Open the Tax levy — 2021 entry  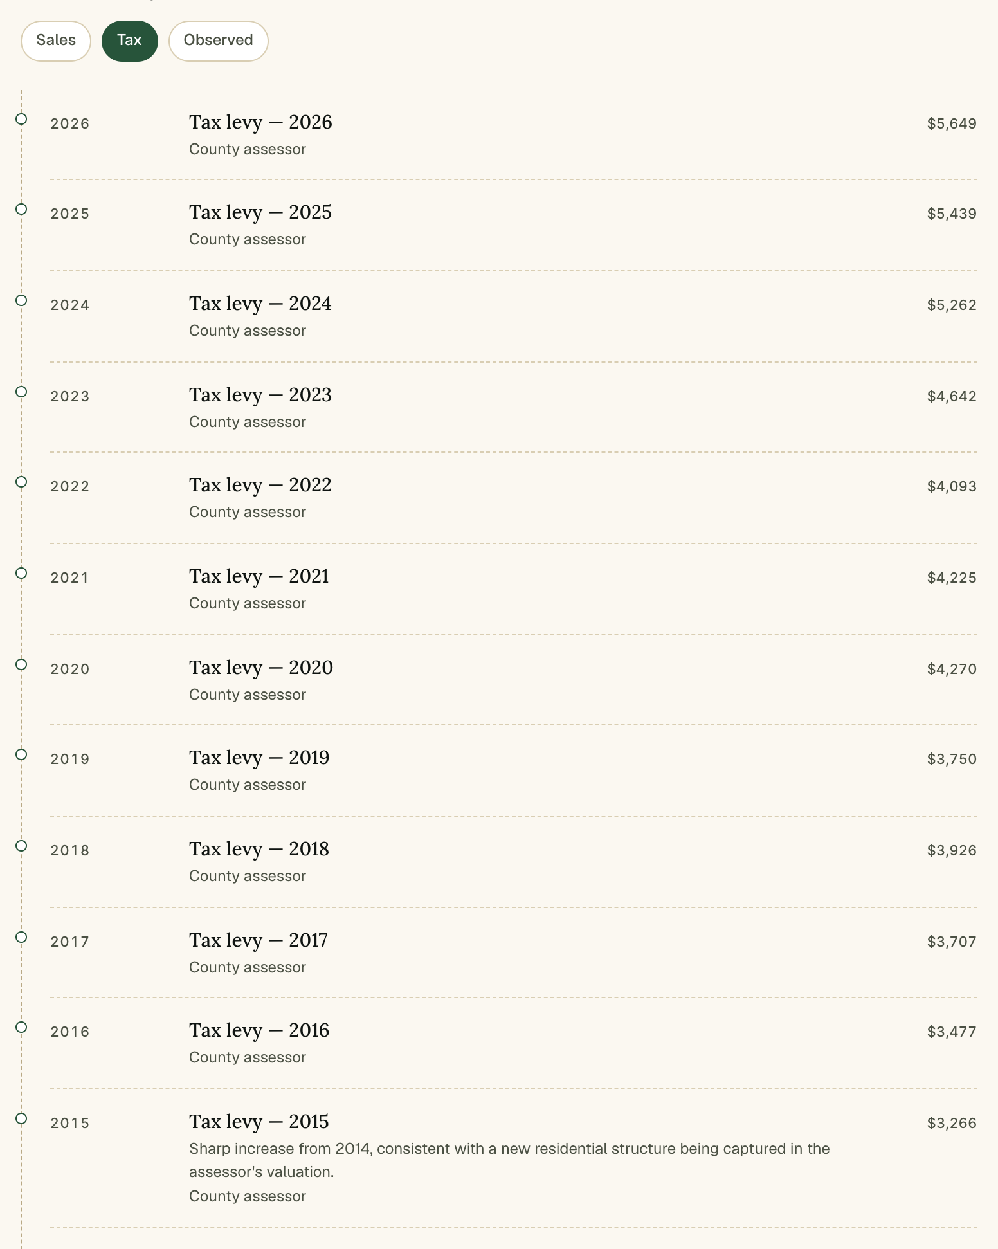(x=259, y=576)
